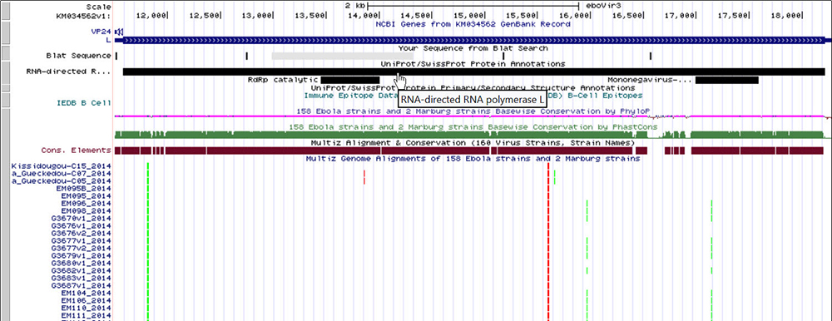Click the RNA-directed R... track label
The width and height of the screenshot is (832, 321).
click(x=68, y=72)
